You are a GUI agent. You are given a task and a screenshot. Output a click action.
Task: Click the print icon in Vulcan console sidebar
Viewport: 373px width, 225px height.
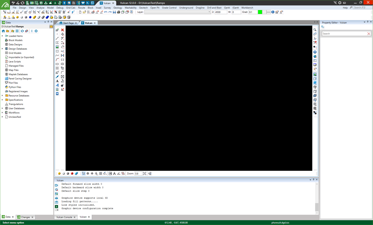tap(56, 198)
